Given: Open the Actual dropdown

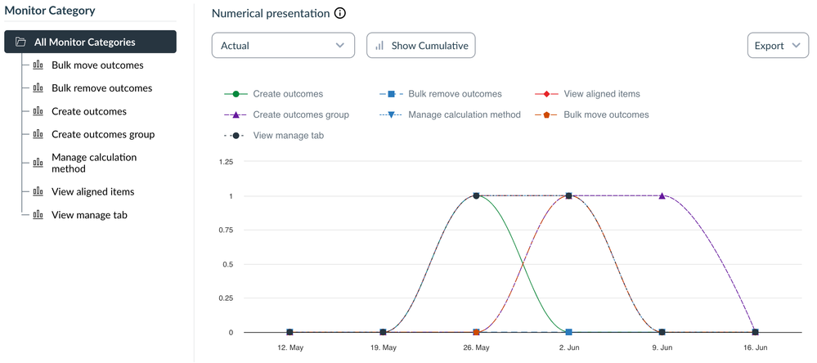Looking at the screenshot, I should [283, 46].
